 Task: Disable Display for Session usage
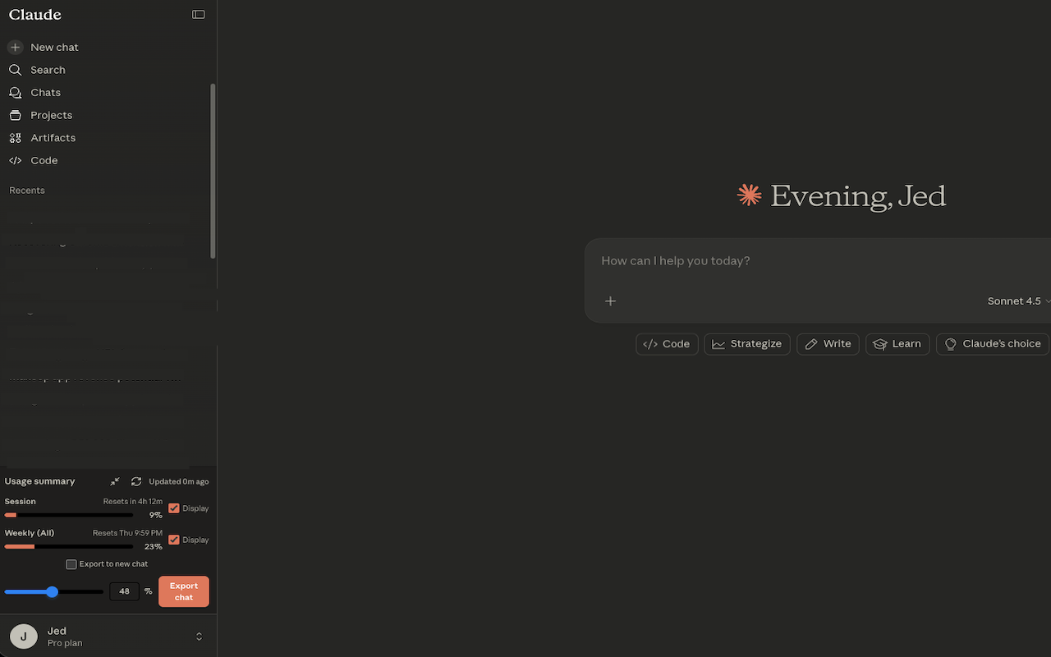pos(174,508)
